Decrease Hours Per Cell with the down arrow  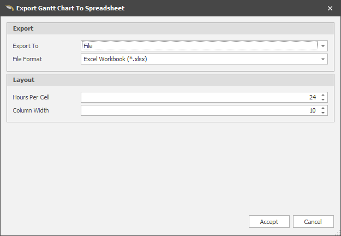pos(323,99)
